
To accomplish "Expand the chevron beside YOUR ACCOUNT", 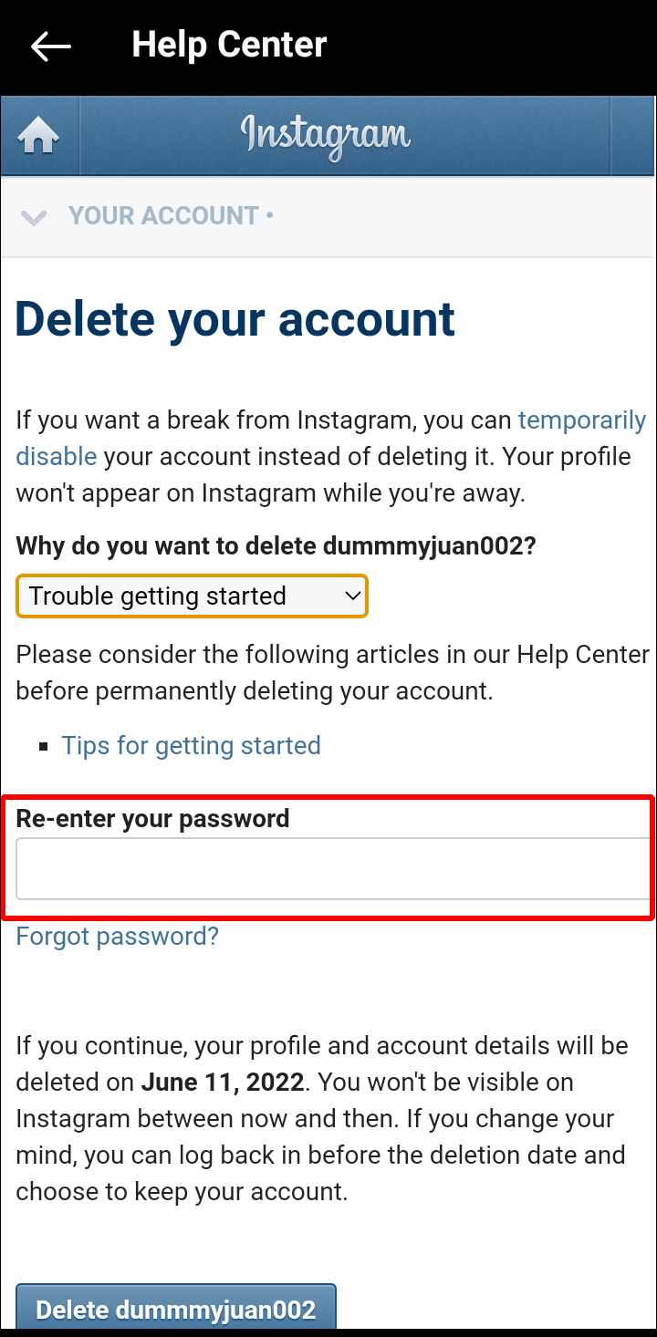I will (x=34, y=217).
